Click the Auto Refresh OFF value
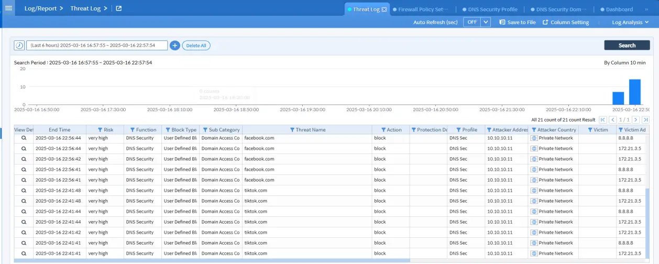The width and height of the screenshot is (659, 264). point(472,22)
